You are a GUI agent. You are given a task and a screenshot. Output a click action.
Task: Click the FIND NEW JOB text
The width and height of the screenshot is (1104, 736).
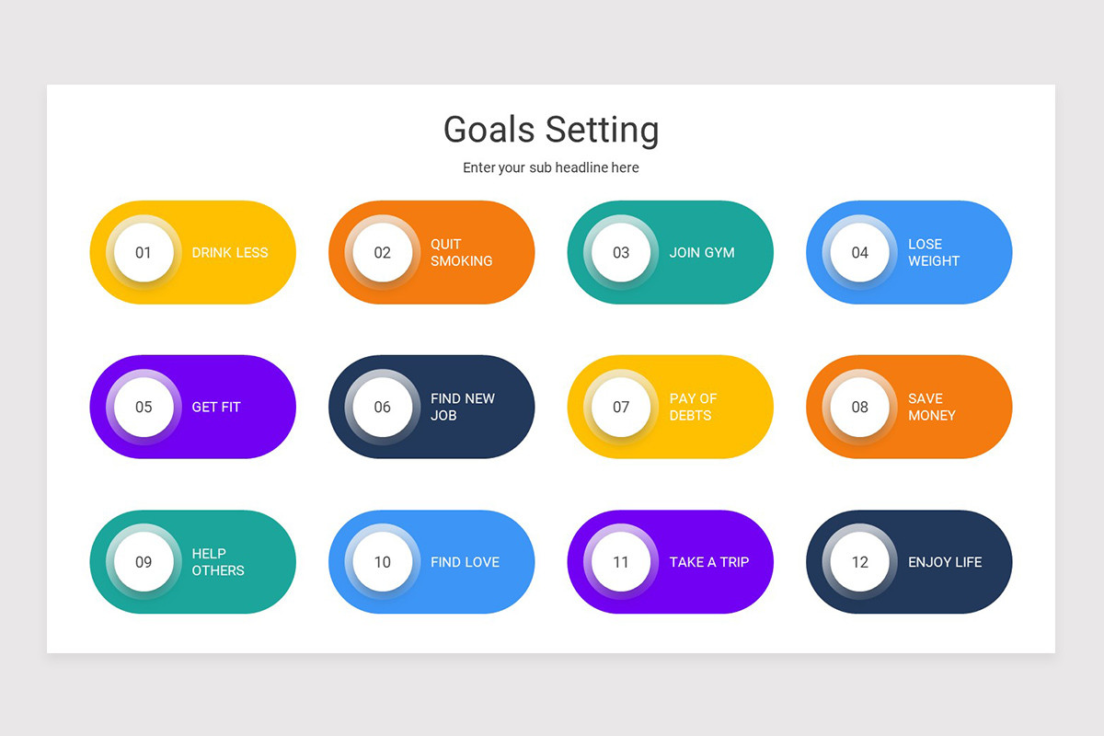(463, 407)
